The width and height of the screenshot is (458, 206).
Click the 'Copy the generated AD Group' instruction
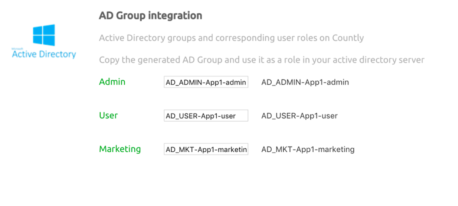click(262, 60)
